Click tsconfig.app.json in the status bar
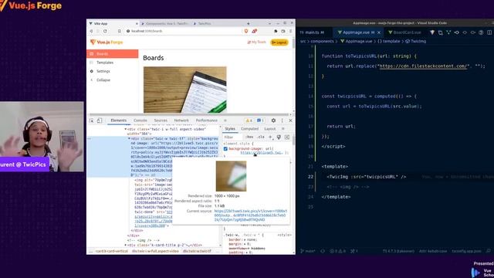494x278 pixels. point(466,251)
